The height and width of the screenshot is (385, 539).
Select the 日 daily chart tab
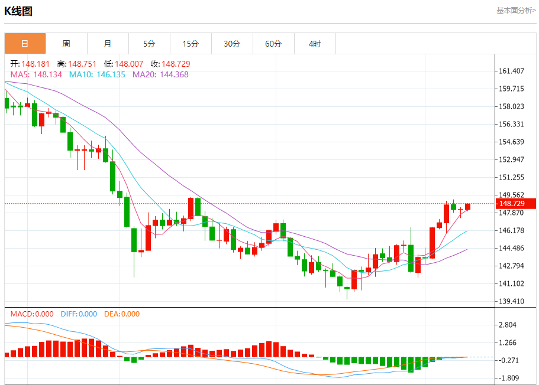pyautogui.click(x=25, y=44)
